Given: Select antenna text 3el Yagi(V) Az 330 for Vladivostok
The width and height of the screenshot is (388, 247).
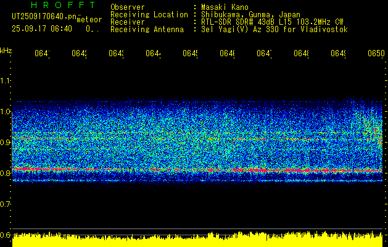Looking at the screenshot, I should 274,30.
